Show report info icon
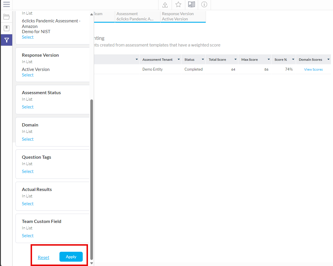Screen dimensions: 333x266 [204, 4]
